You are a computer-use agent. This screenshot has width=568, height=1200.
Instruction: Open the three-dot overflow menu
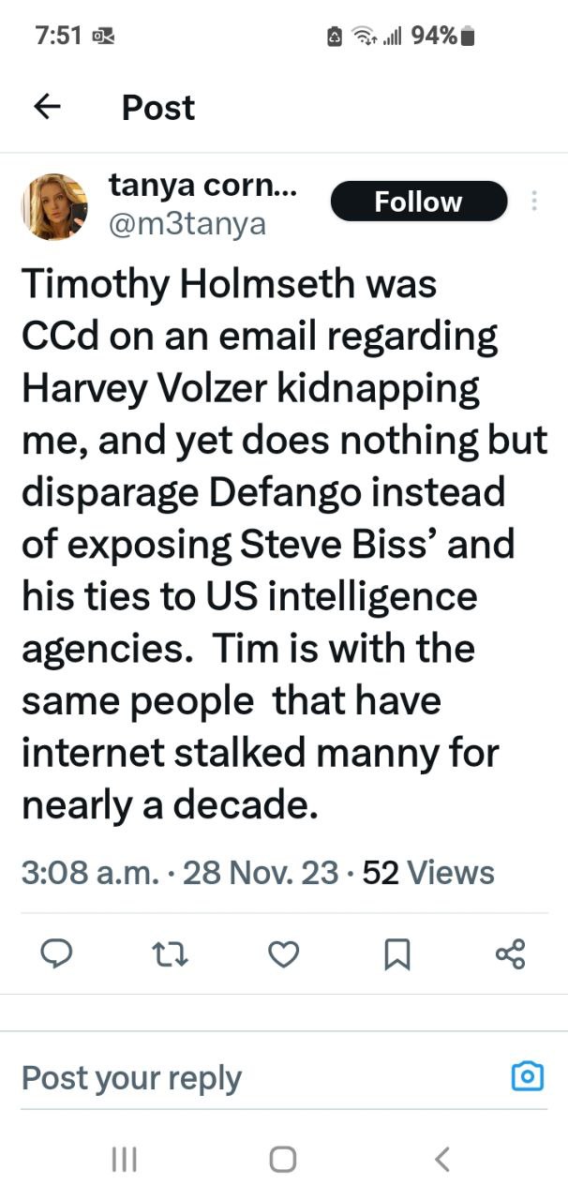(x=533, y=200)
